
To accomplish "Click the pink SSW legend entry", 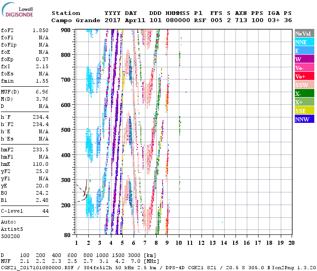I will tap(304, 85).
